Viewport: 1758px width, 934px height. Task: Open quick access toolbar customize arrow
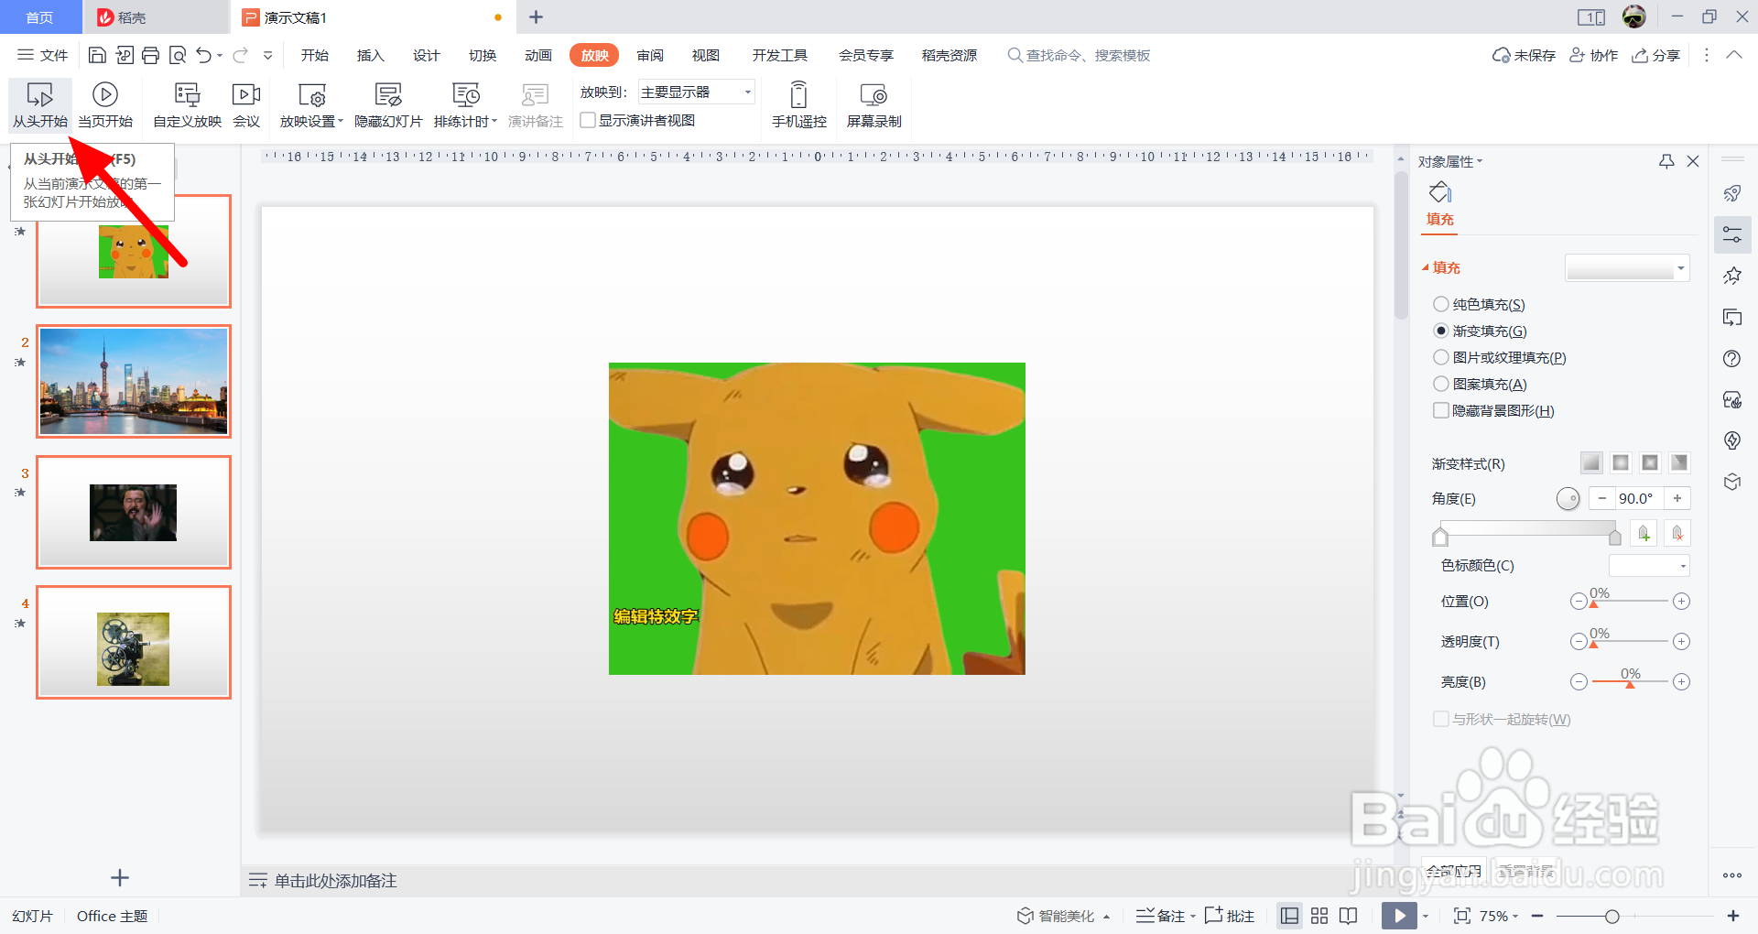[268, 56]
